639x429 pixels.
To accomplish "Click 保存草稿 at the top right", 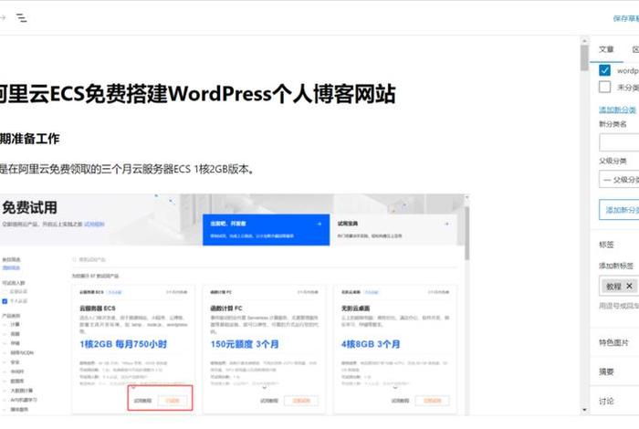I will pos(626,18).
